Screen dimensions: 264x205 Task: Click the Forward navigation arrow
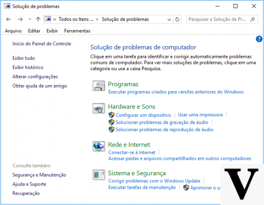pyautogui.click(x=21, y=19)
